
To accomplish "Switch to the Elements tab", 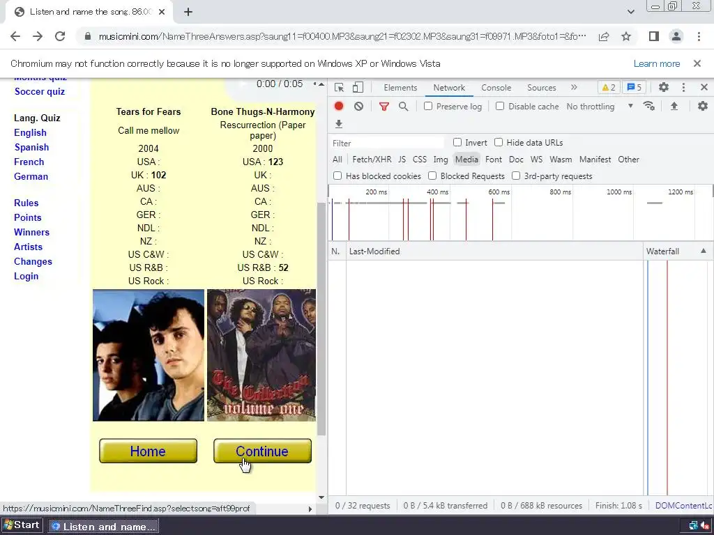I will pos(400,88).
